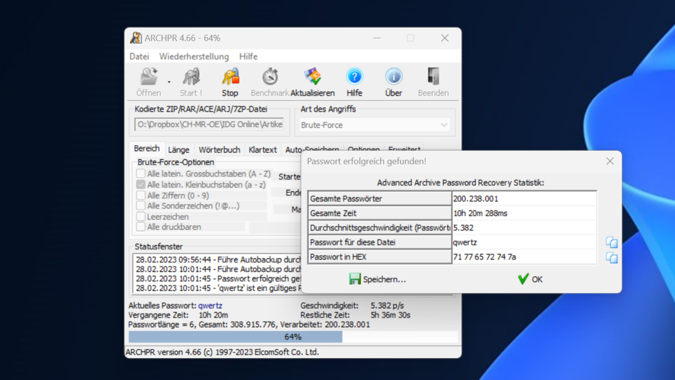Switch to the Bereich tab
This screenshot has width=675, height=380.
[x=147, y=149]
